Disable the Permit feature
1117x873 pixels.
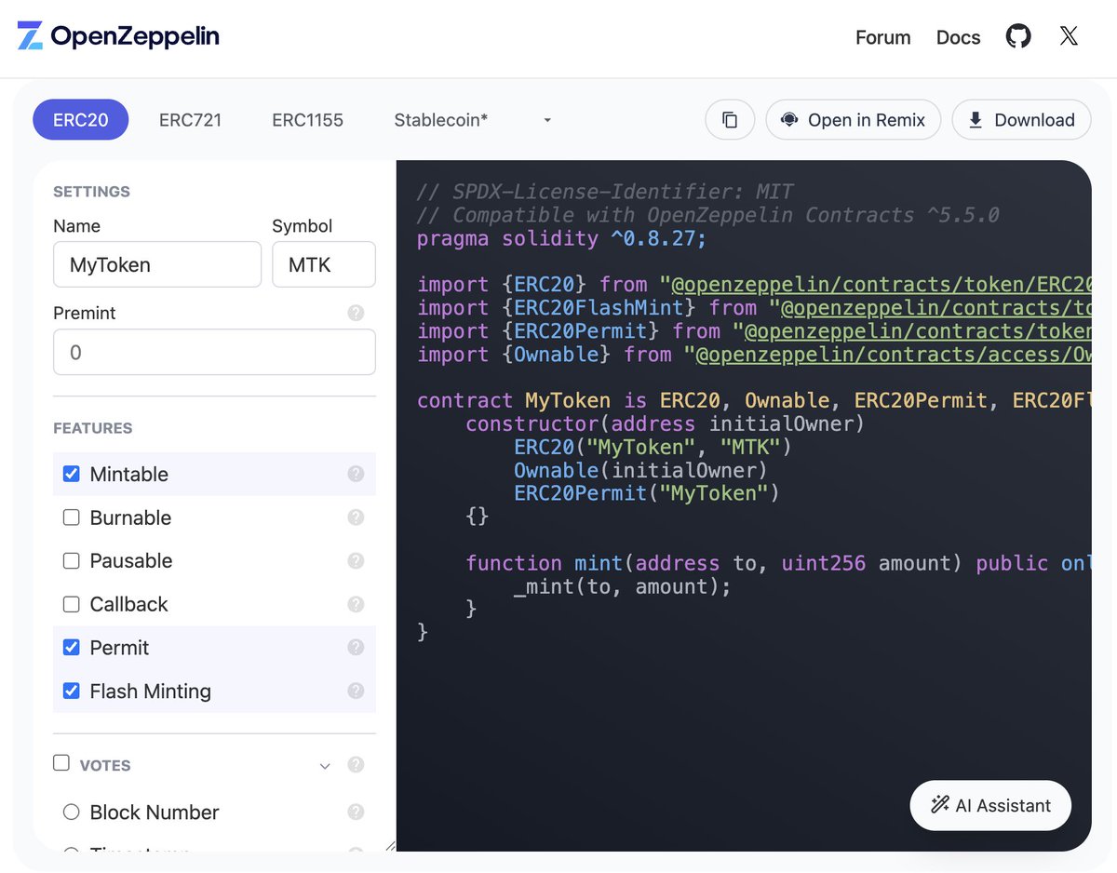tap(71, 647)
